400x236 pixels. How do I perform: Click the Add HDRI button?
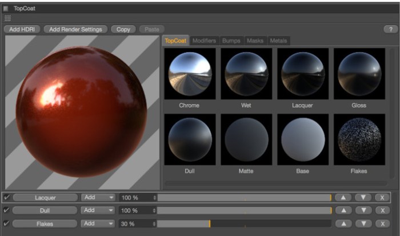[22, 29]
